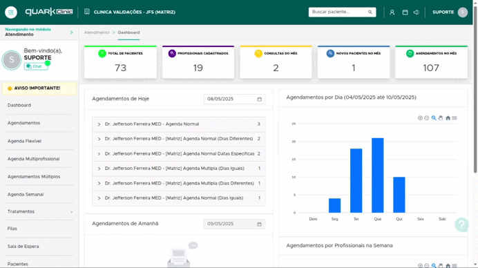The image size is (478, 268).
Task: Click the Ter bar in the chart
Action: coord(356,181)
